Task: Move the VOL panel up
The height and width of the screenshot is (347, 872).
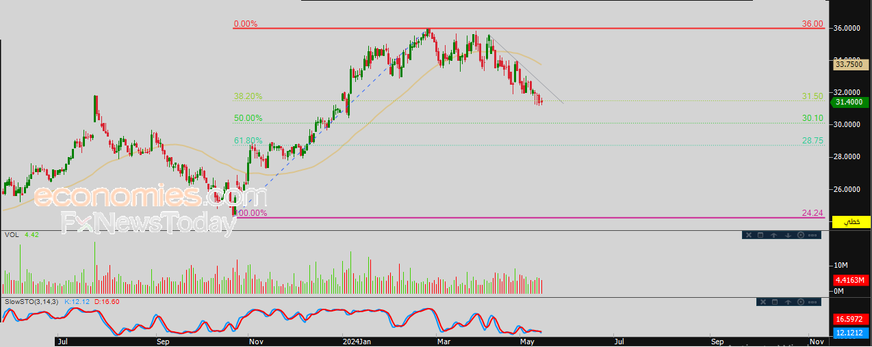Action: 773,235
